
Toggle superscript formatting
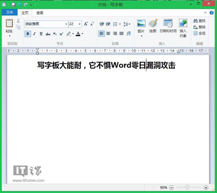[61, 34]
